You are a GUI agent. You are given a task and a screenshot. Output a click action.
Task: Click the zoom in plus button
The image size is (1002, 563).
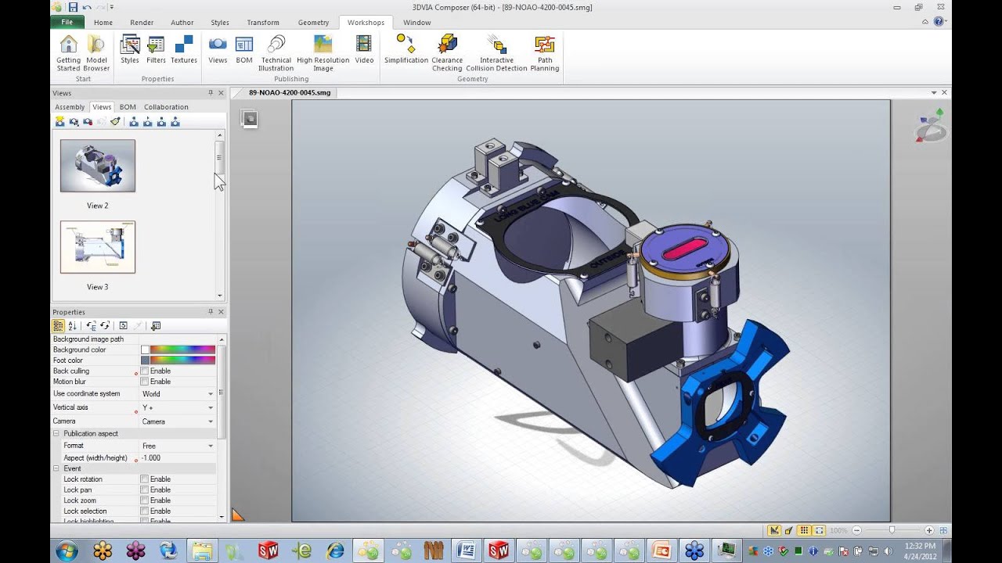pos(928,530)
